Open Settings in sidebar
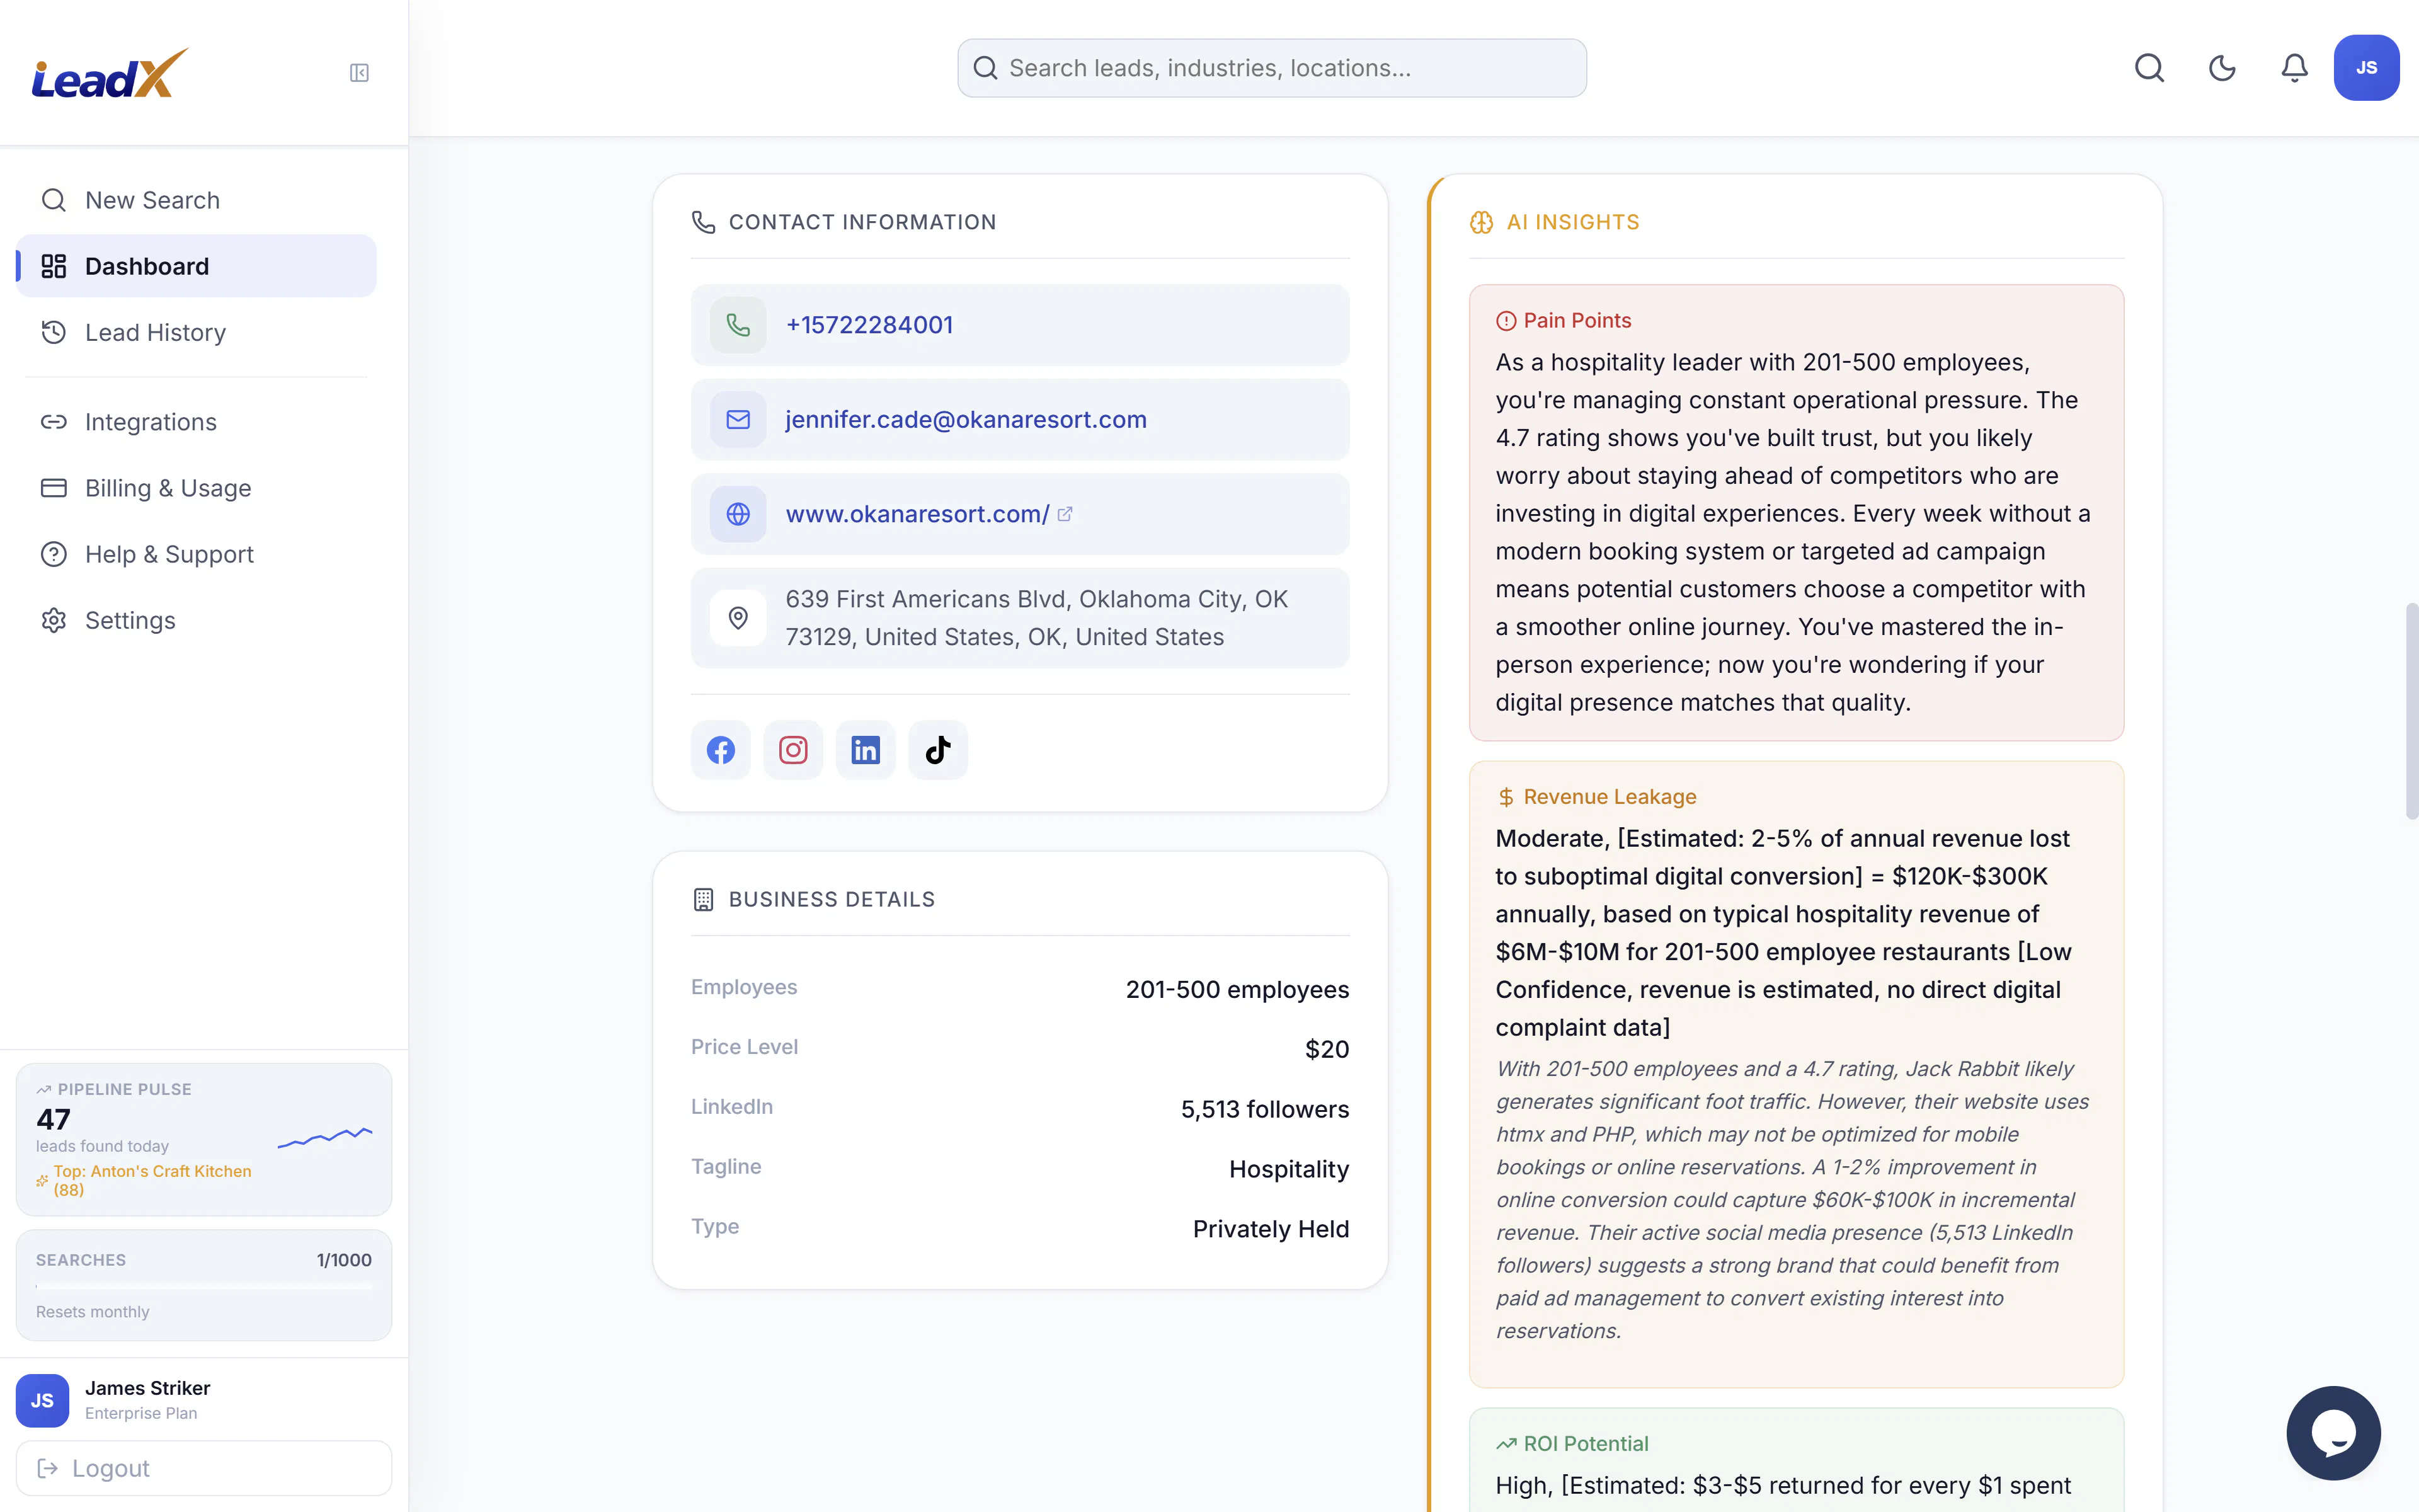The image size is (2419, 1512). point(196,620)
